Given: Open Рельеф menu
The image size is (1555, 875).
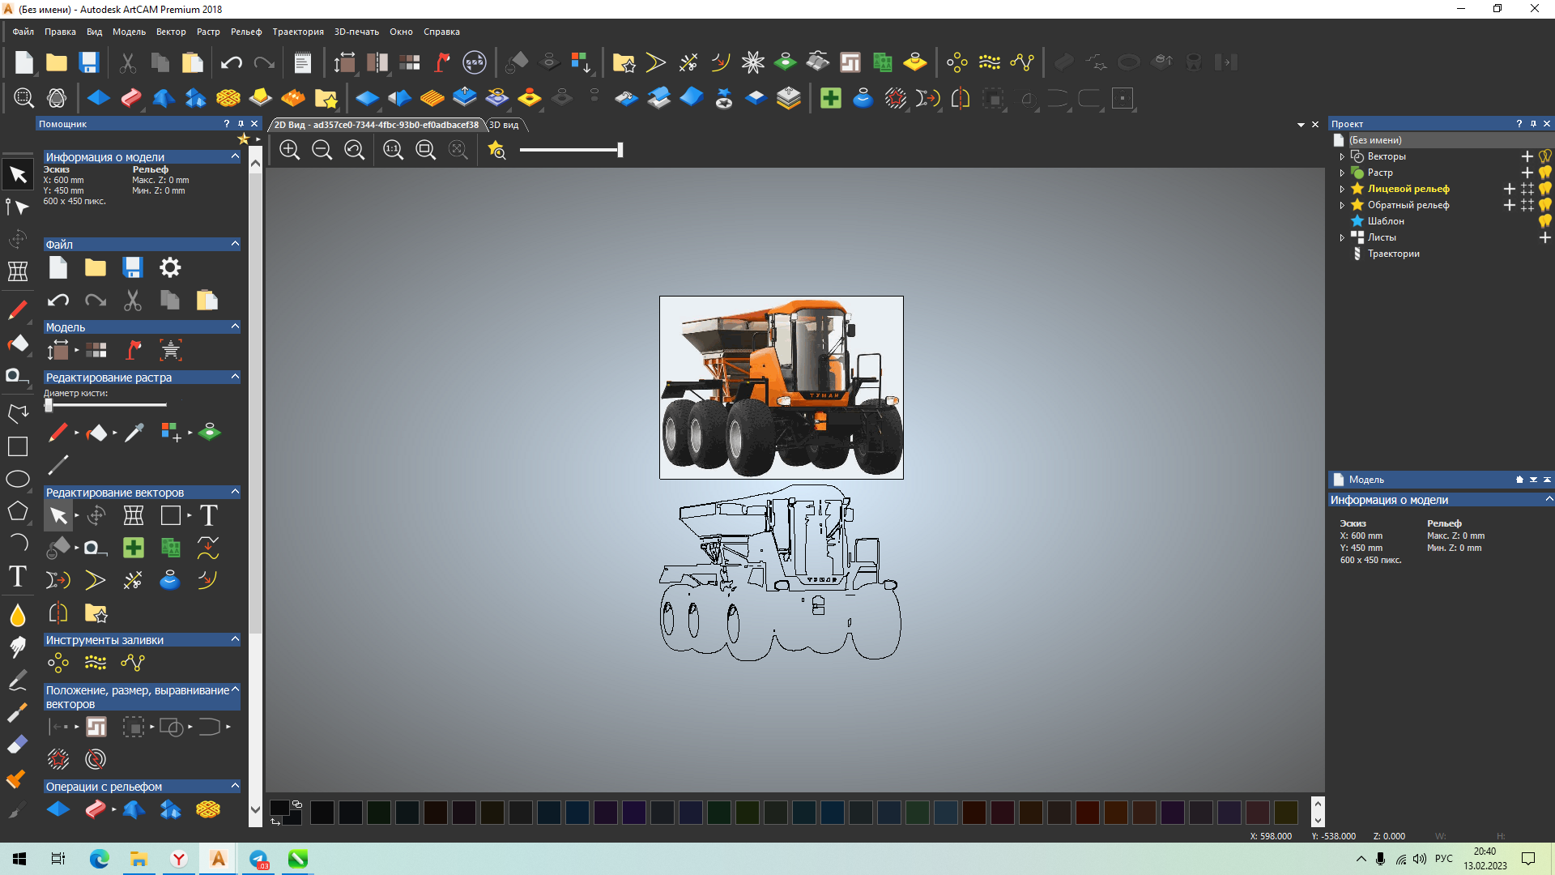Looking at the screenshot, I should tap(246, 32).
